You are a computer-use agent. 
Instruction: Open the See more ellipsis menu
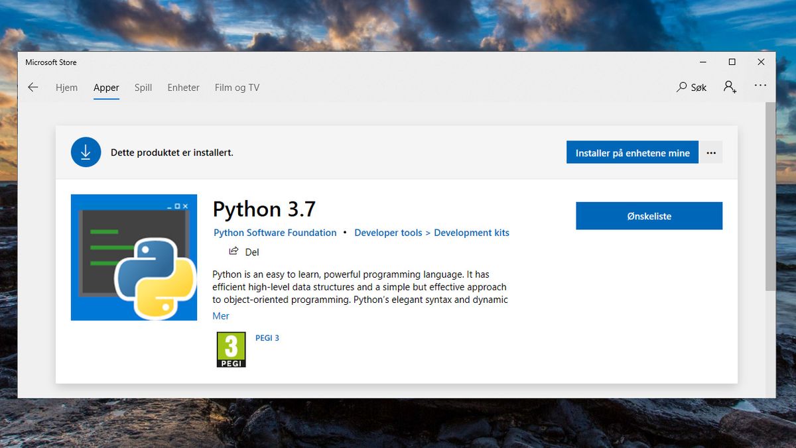760,85
